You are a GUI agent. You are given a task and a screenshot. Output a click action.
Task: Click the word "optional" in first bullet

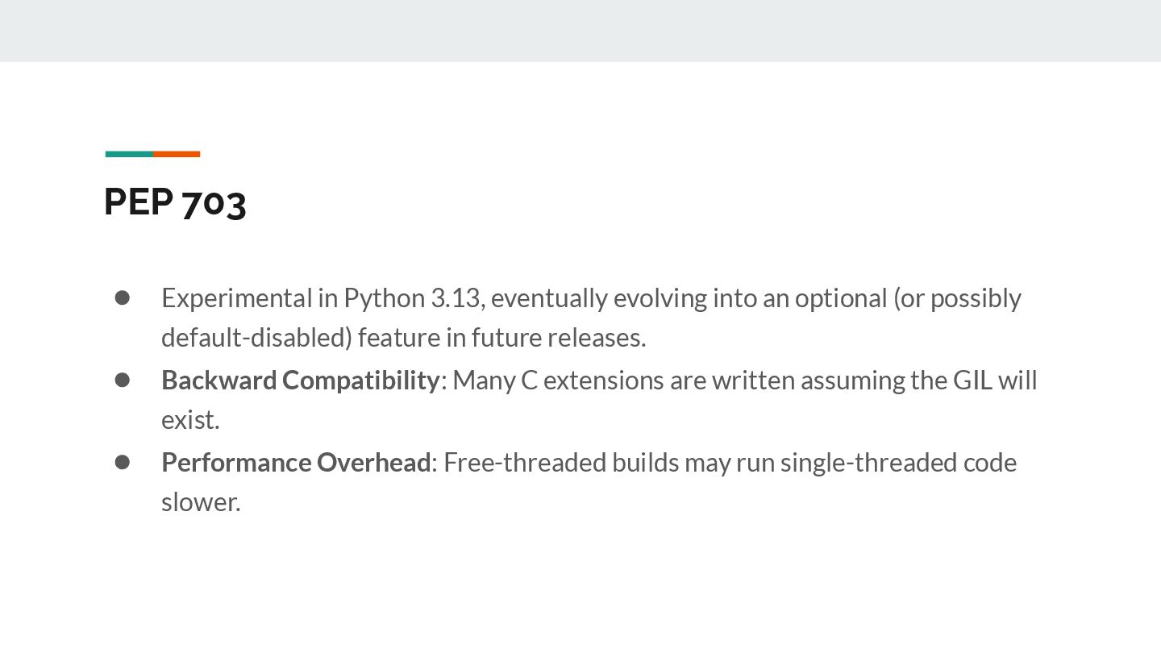tap(841, 298)
